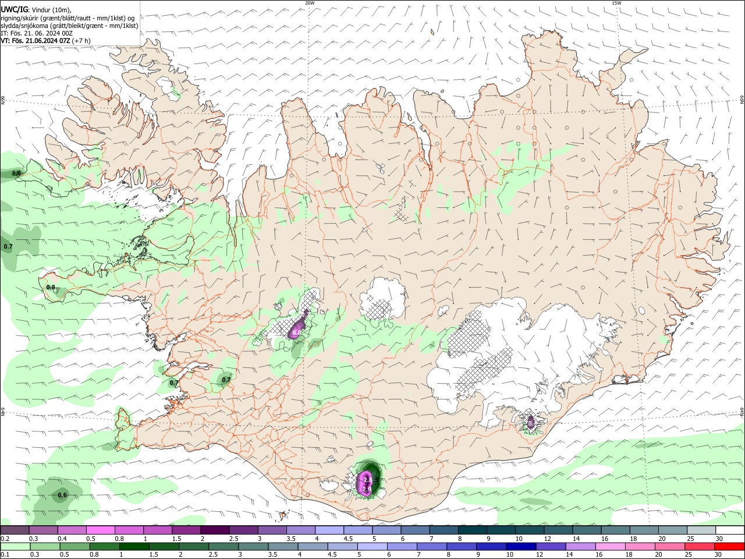Pick bottom scale grey-teal swatch at 3
This screenshot has height=559, width=745.
click(x=253, y=546)
